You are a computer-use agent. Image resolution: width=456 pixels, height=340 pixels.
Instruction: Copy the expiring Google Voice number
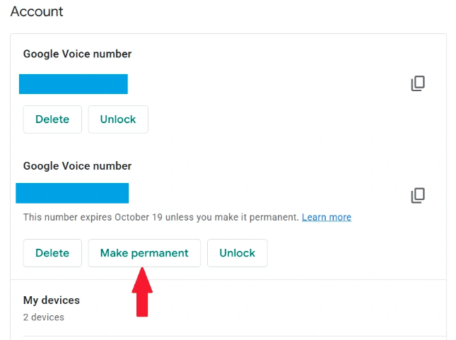coord(418,194)
